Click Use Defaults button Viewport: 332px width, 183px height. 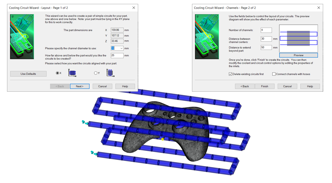[x=28, y=74]
